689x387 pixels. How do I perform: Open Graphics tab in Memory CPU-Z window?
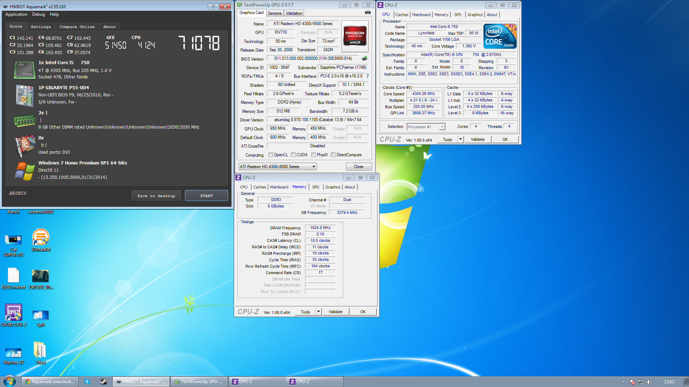333,187
